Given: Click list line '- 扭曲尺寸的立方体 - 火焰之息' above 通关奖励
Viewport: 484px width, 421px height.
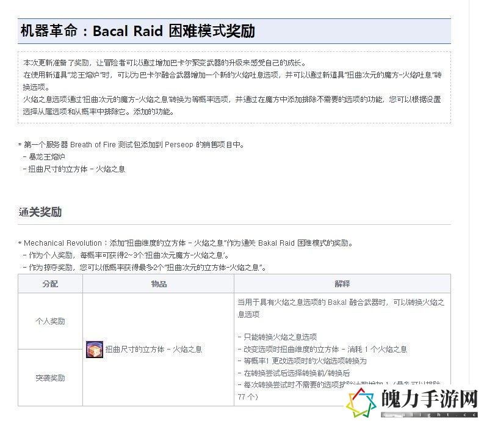Looking at the screenshot, I should point(74,169).
